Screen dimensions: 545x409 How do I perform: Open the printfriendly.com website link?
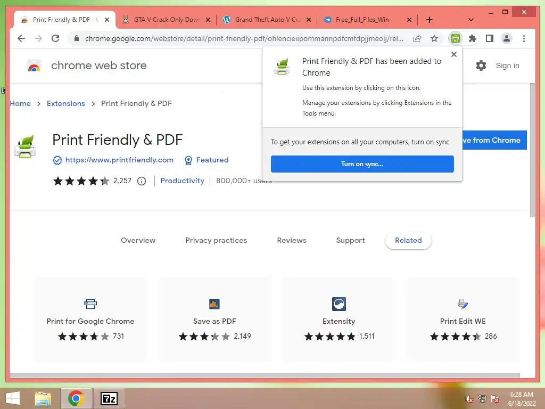coord(119,160)
